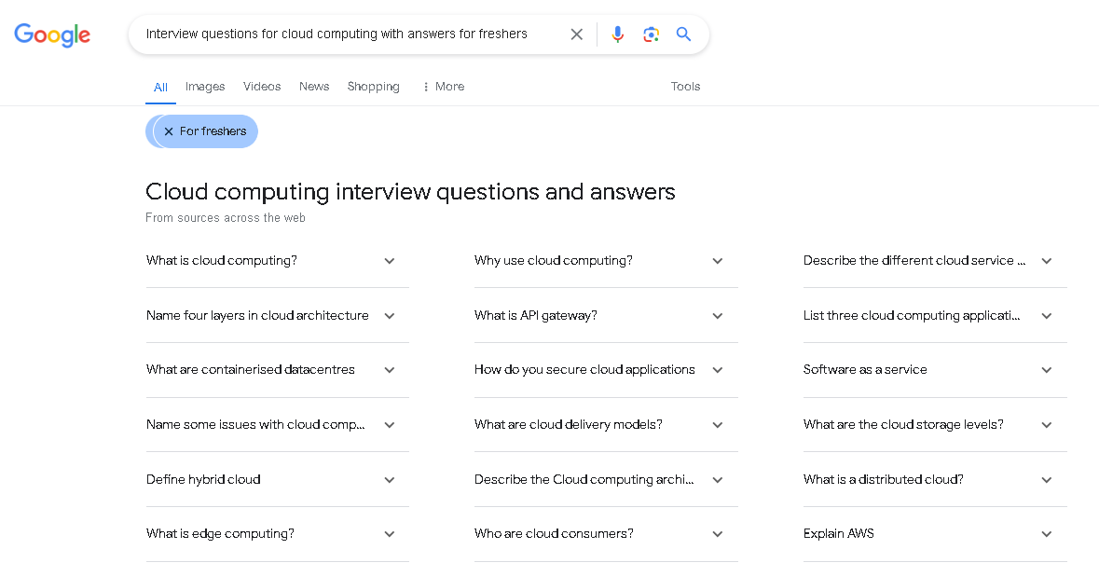The image size is (1099, 563).
Task: Expand 'What are containerised datacentres' chevron
Action: tap(389, 370)
